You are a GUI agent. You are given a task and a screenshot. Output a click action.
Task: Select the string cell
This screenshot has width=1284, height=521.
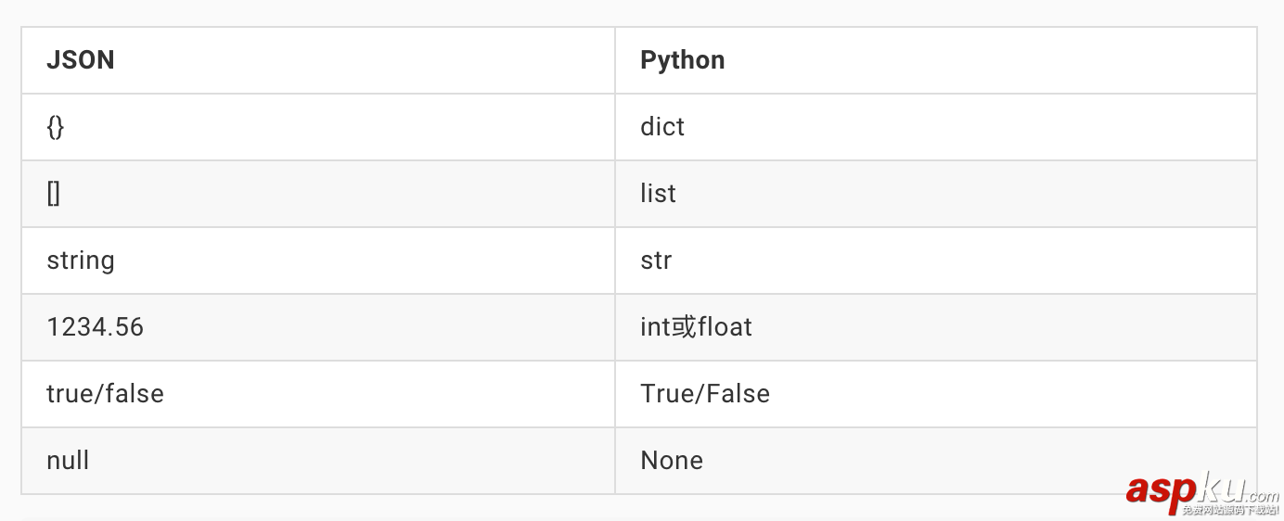(x=81, y=260)
